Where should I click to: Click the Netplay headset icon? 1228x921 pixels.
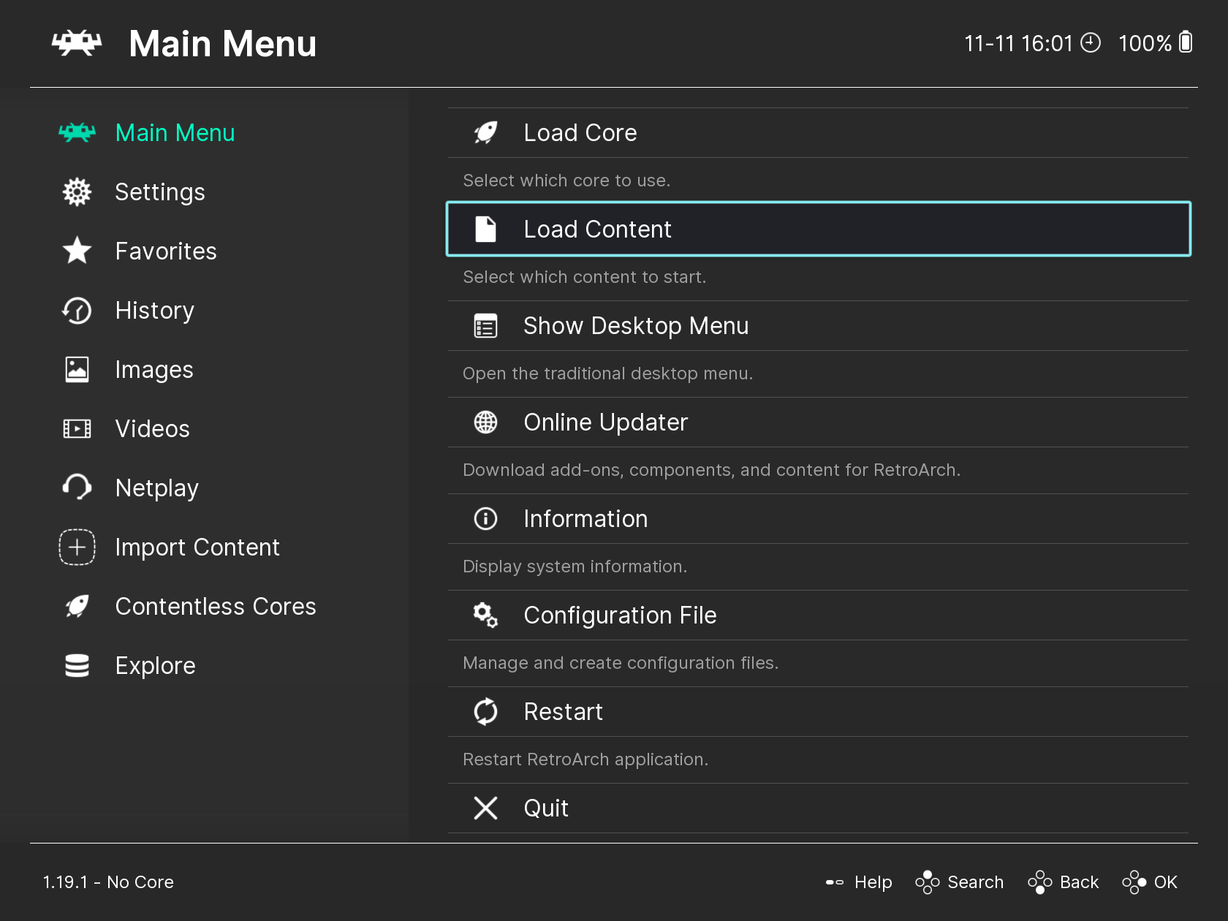77,487
